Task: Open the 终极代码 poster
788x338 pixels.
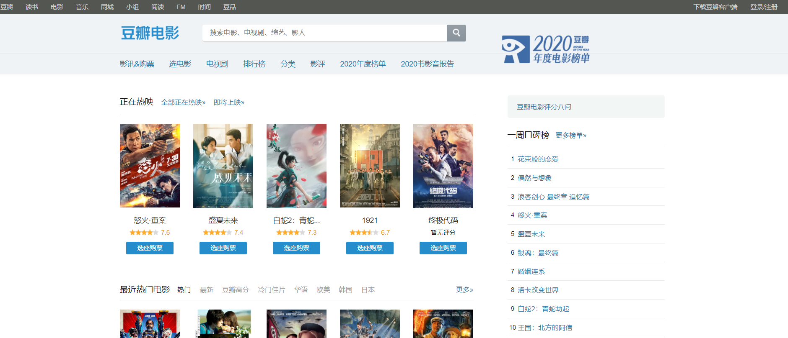Action: (443, 166)
